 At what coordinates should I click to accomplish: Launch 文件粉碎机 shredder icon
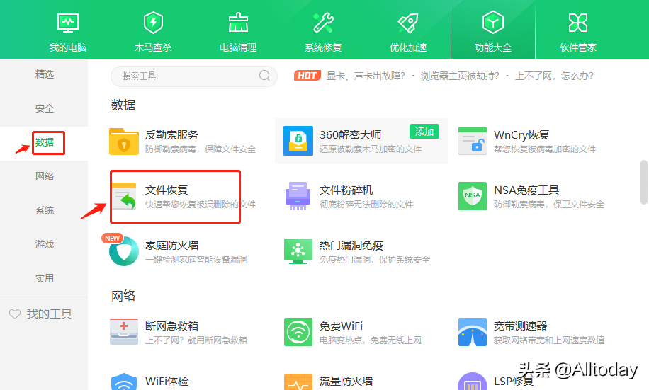pos(298,197)
